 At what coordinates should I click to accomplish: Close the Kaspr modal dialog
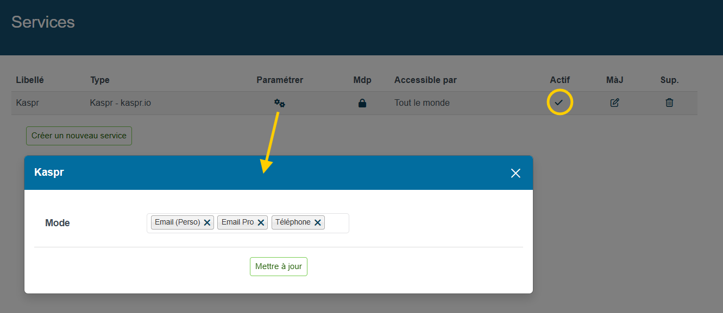click(515, 173)
